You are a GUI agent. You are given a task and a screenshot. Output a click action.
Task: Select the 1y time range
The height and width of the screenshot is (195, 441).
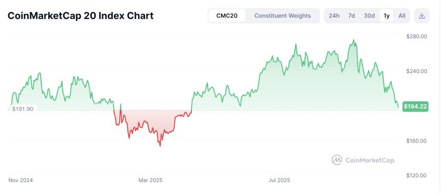(387, 16)
